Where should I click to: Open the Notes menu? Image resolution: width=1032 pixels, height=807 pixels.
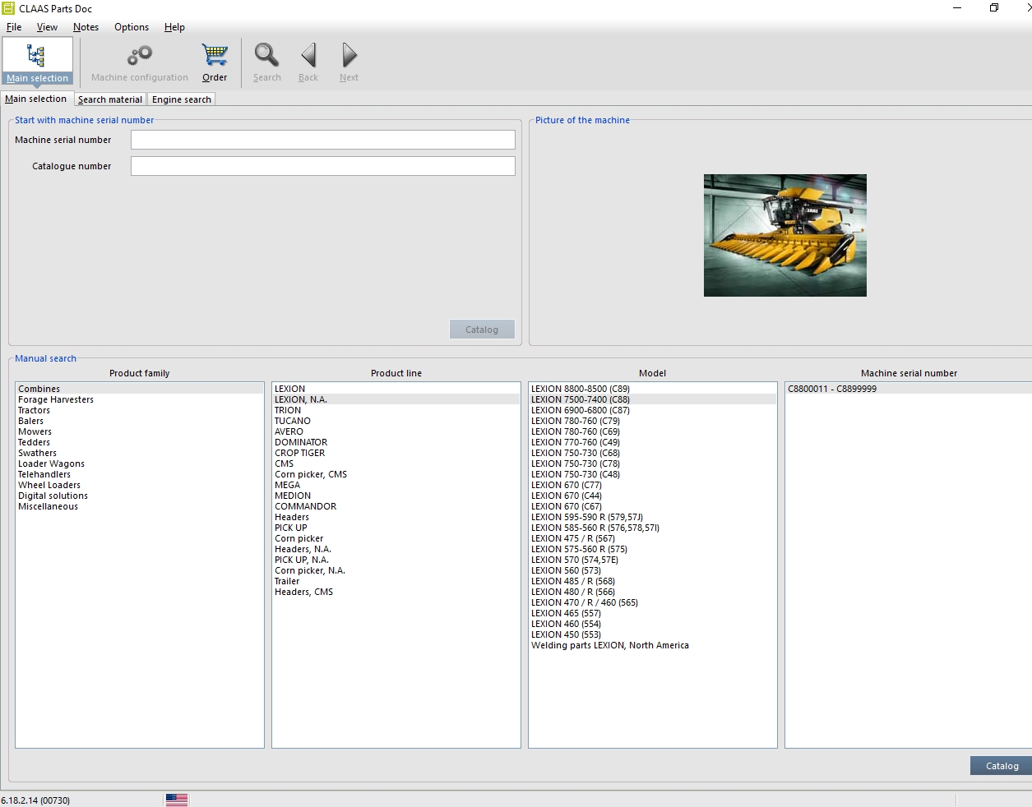point(86,27)
